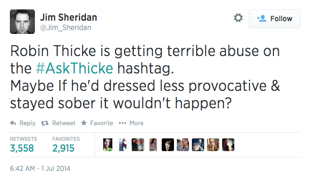Image resolution: width=314 pixels, height=185 pixels.
Task: Click the Retweet text label
Action: click(x=64, y=123)
